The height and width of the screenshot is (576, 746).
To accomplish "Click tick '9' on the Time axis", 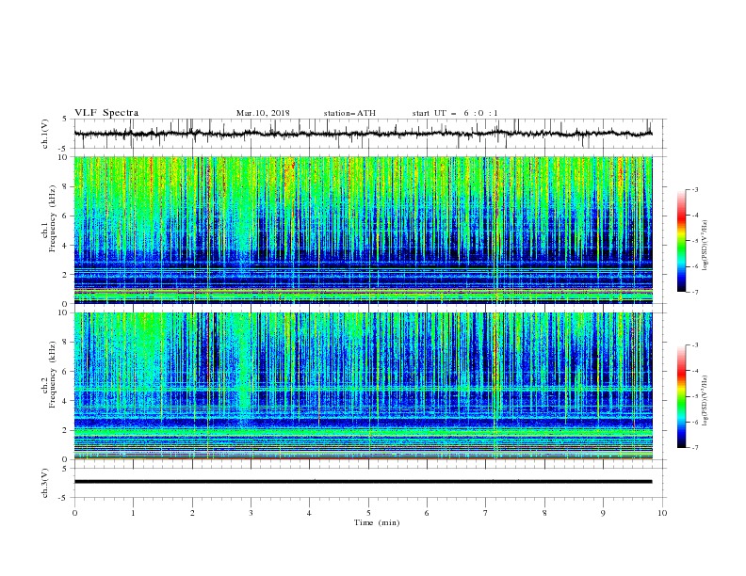I will point(603,513).
